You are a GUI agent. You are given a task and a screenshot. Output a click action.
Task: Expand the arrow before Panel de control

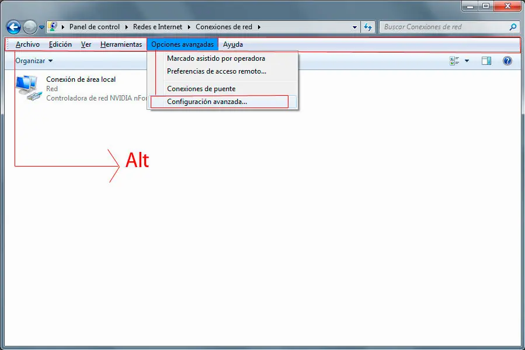(x=63, y=27)
